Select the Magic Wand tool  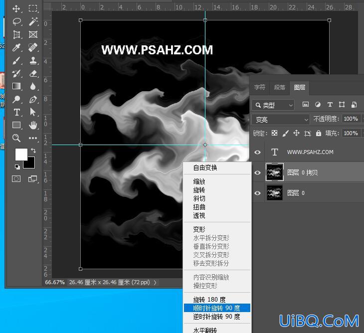click(x=33, y=21)
